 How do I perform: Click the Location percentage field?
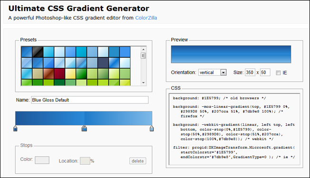tap(85, 161)
